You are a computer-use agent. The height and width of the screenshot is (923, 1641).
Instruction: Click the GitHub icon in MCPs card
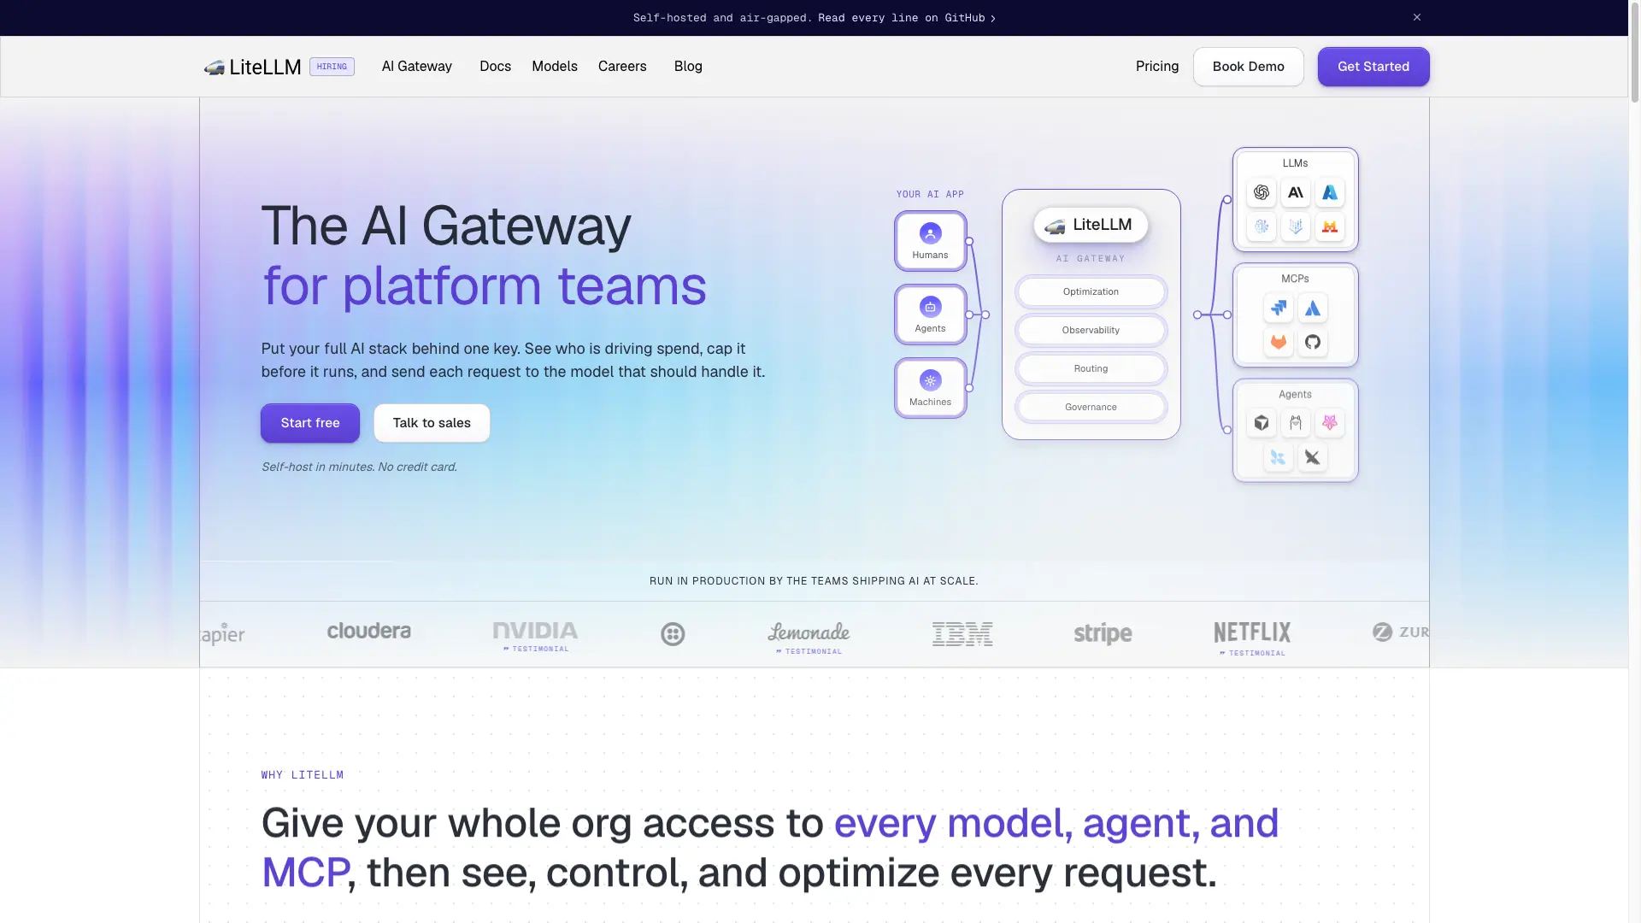click(1313, 342)
